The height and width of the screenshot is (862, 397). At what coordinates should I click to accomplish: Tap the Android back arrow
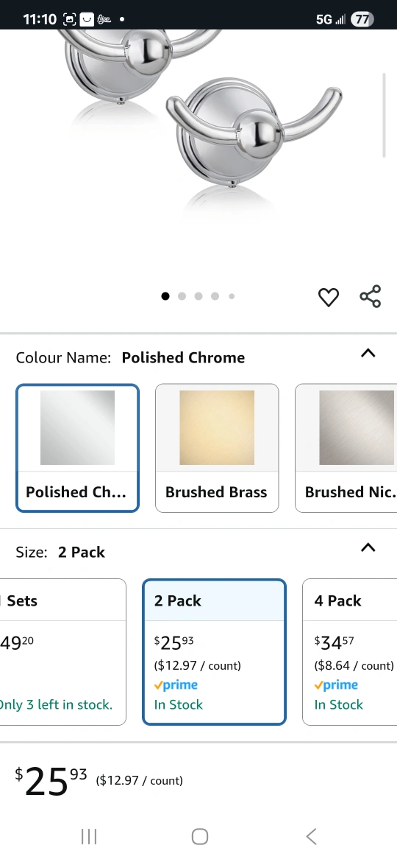pyautogui.click(x=311, y=837)
